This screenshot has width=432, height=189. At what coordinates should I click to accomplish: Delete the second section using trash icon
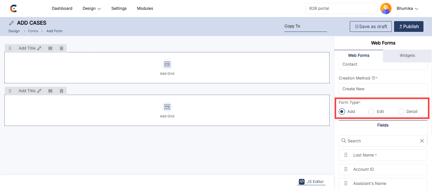(61, 91)
